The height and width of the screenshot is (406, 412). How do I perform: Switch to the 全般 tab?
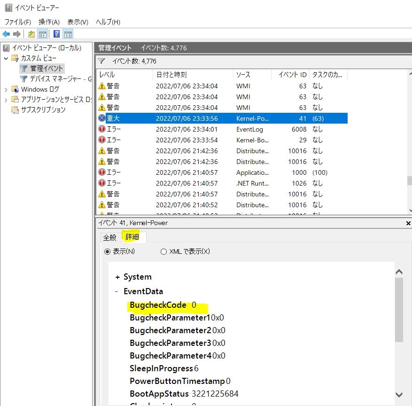(109, 238)
